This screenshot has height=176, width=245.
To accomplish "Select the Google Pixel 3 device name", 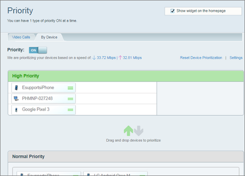I will [x=36, y=110].
